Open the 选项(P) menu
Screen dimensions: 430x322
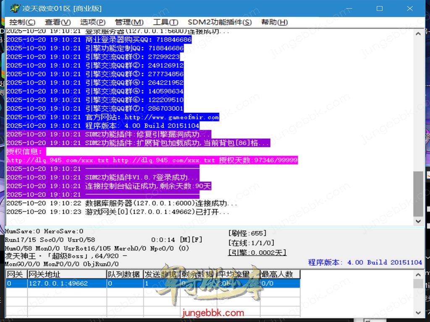(92, 22)
